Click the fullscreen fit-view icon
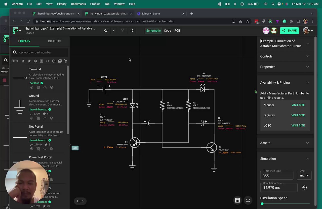This screenshot has width=322, height=209. (248, 200)
